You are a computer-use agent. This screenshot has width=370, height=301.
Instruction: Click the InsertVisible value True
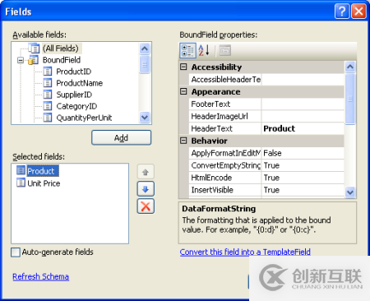point(303,190)
